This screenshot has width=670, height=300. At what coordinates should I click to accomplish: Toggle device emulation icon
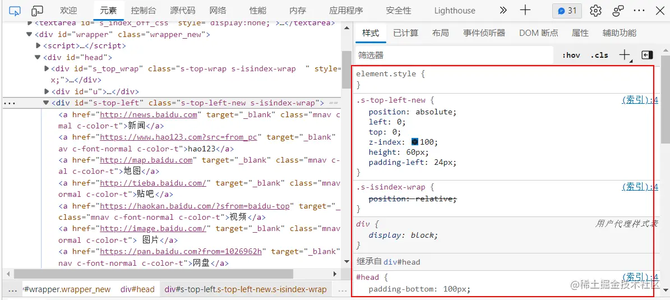pyautogui.click(x=38, y=11)
